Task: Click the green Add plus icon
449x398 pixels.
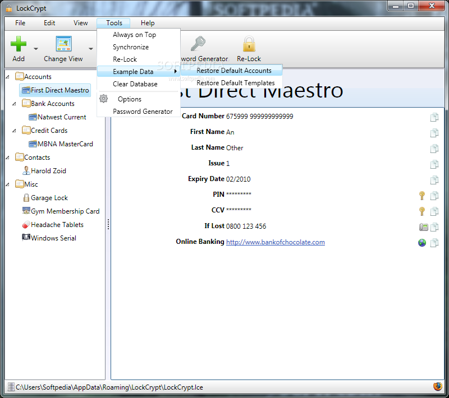Action: pos(19,44)
